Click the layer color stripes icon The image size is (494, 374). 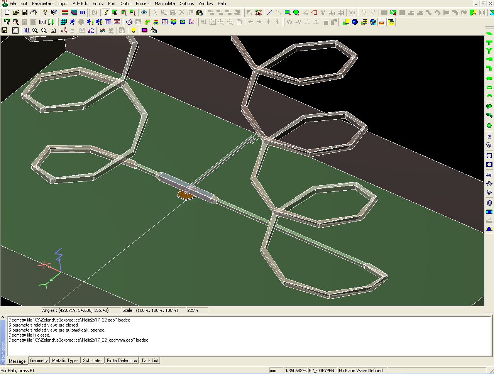(65, 13)
